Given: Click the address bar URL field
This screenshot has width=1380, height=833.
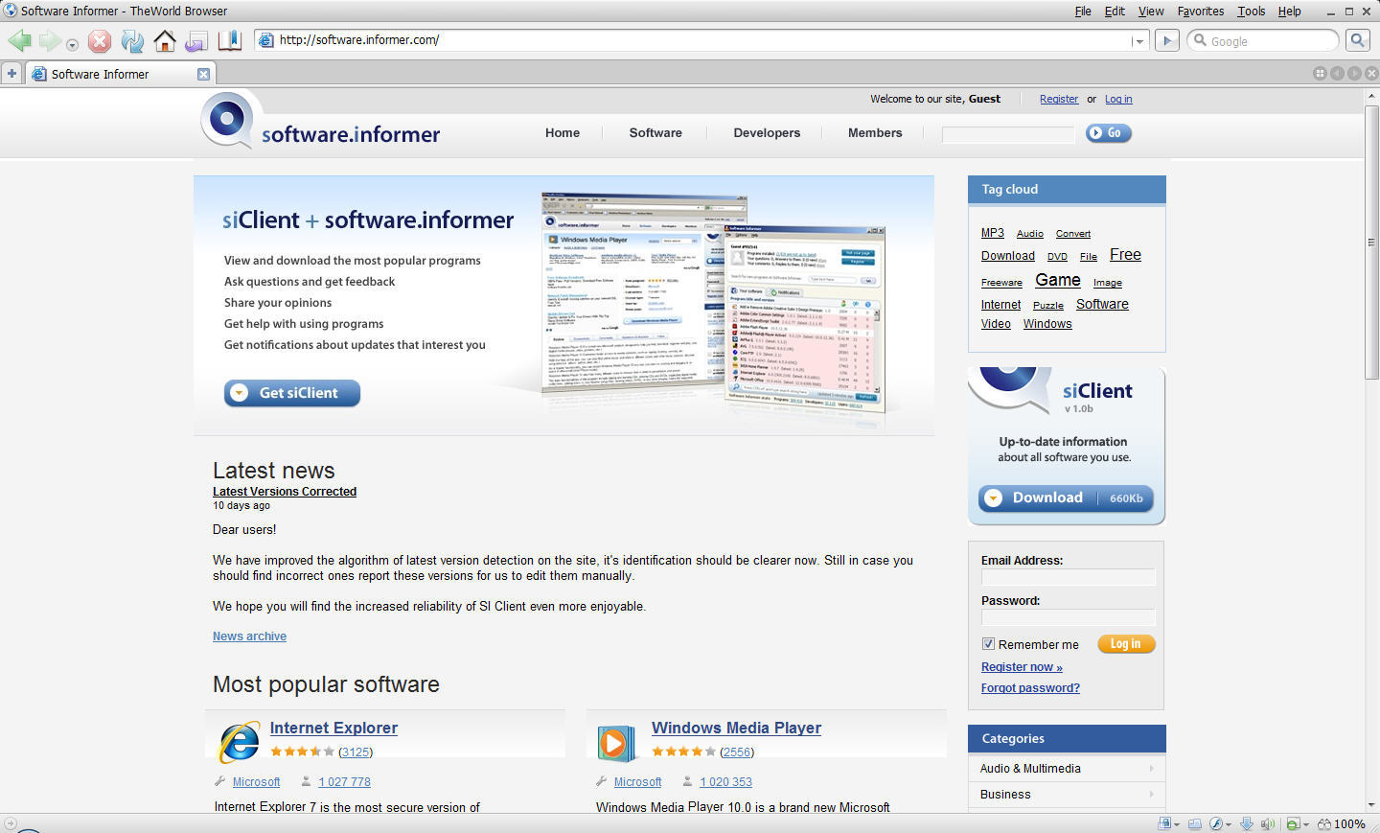Looking at the screenshot, I should 700,40.
